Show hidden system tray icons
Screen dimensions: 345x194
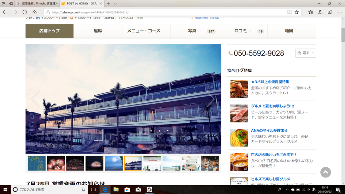tap(287, 190)
